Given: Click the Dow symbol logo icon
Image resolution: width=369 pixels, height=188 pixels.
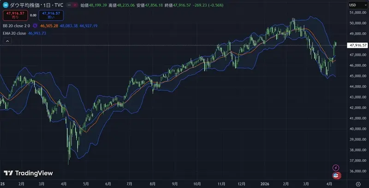Looking at the screenshot, I should point(5,5).
